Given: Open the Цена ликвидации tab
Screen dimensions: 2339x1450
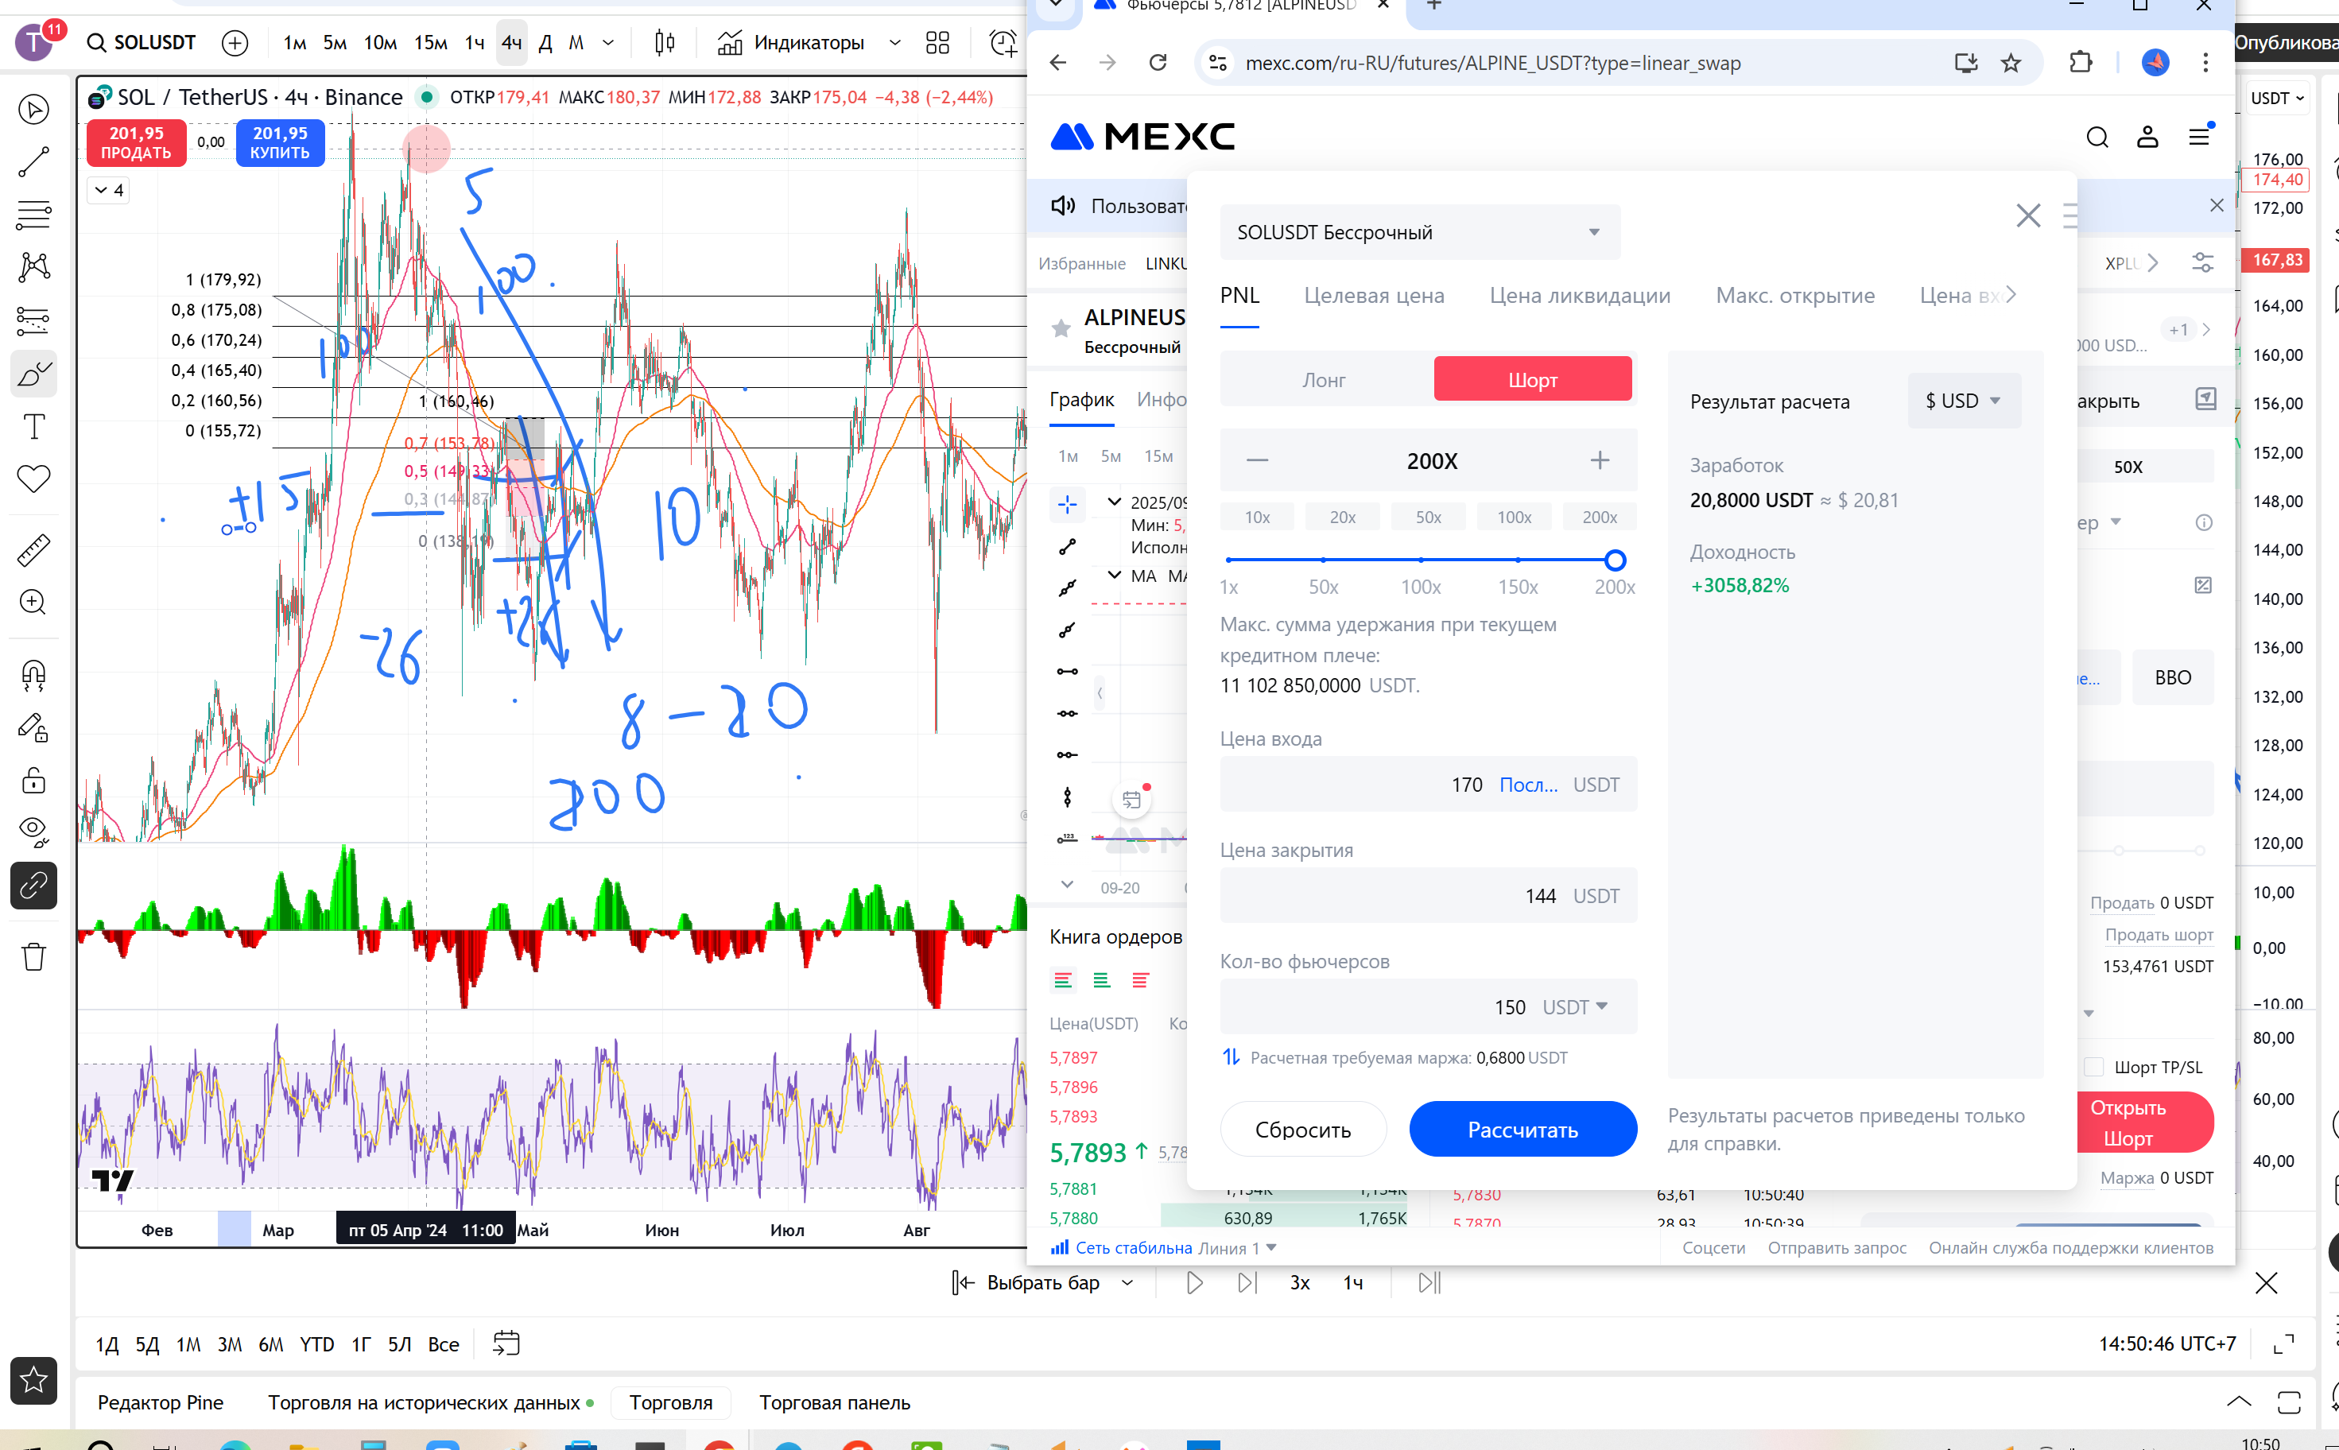Looking at the screenshot, I should 1580,296.
